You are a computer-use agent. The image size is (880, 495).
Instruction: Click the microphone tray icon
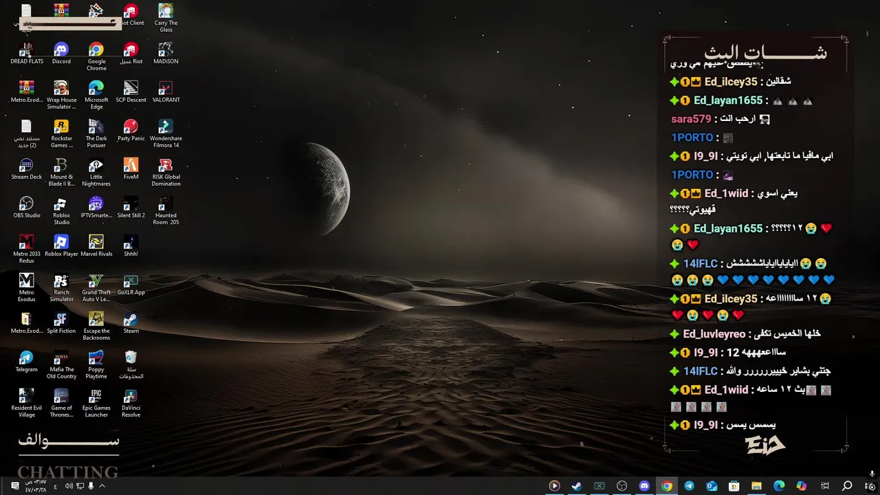(91, 486)
